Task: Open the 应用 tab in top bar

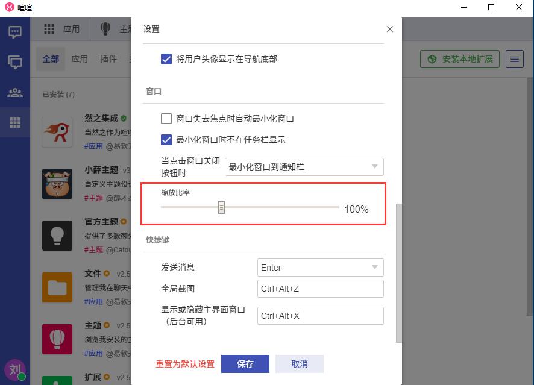Action: point(63,29)
